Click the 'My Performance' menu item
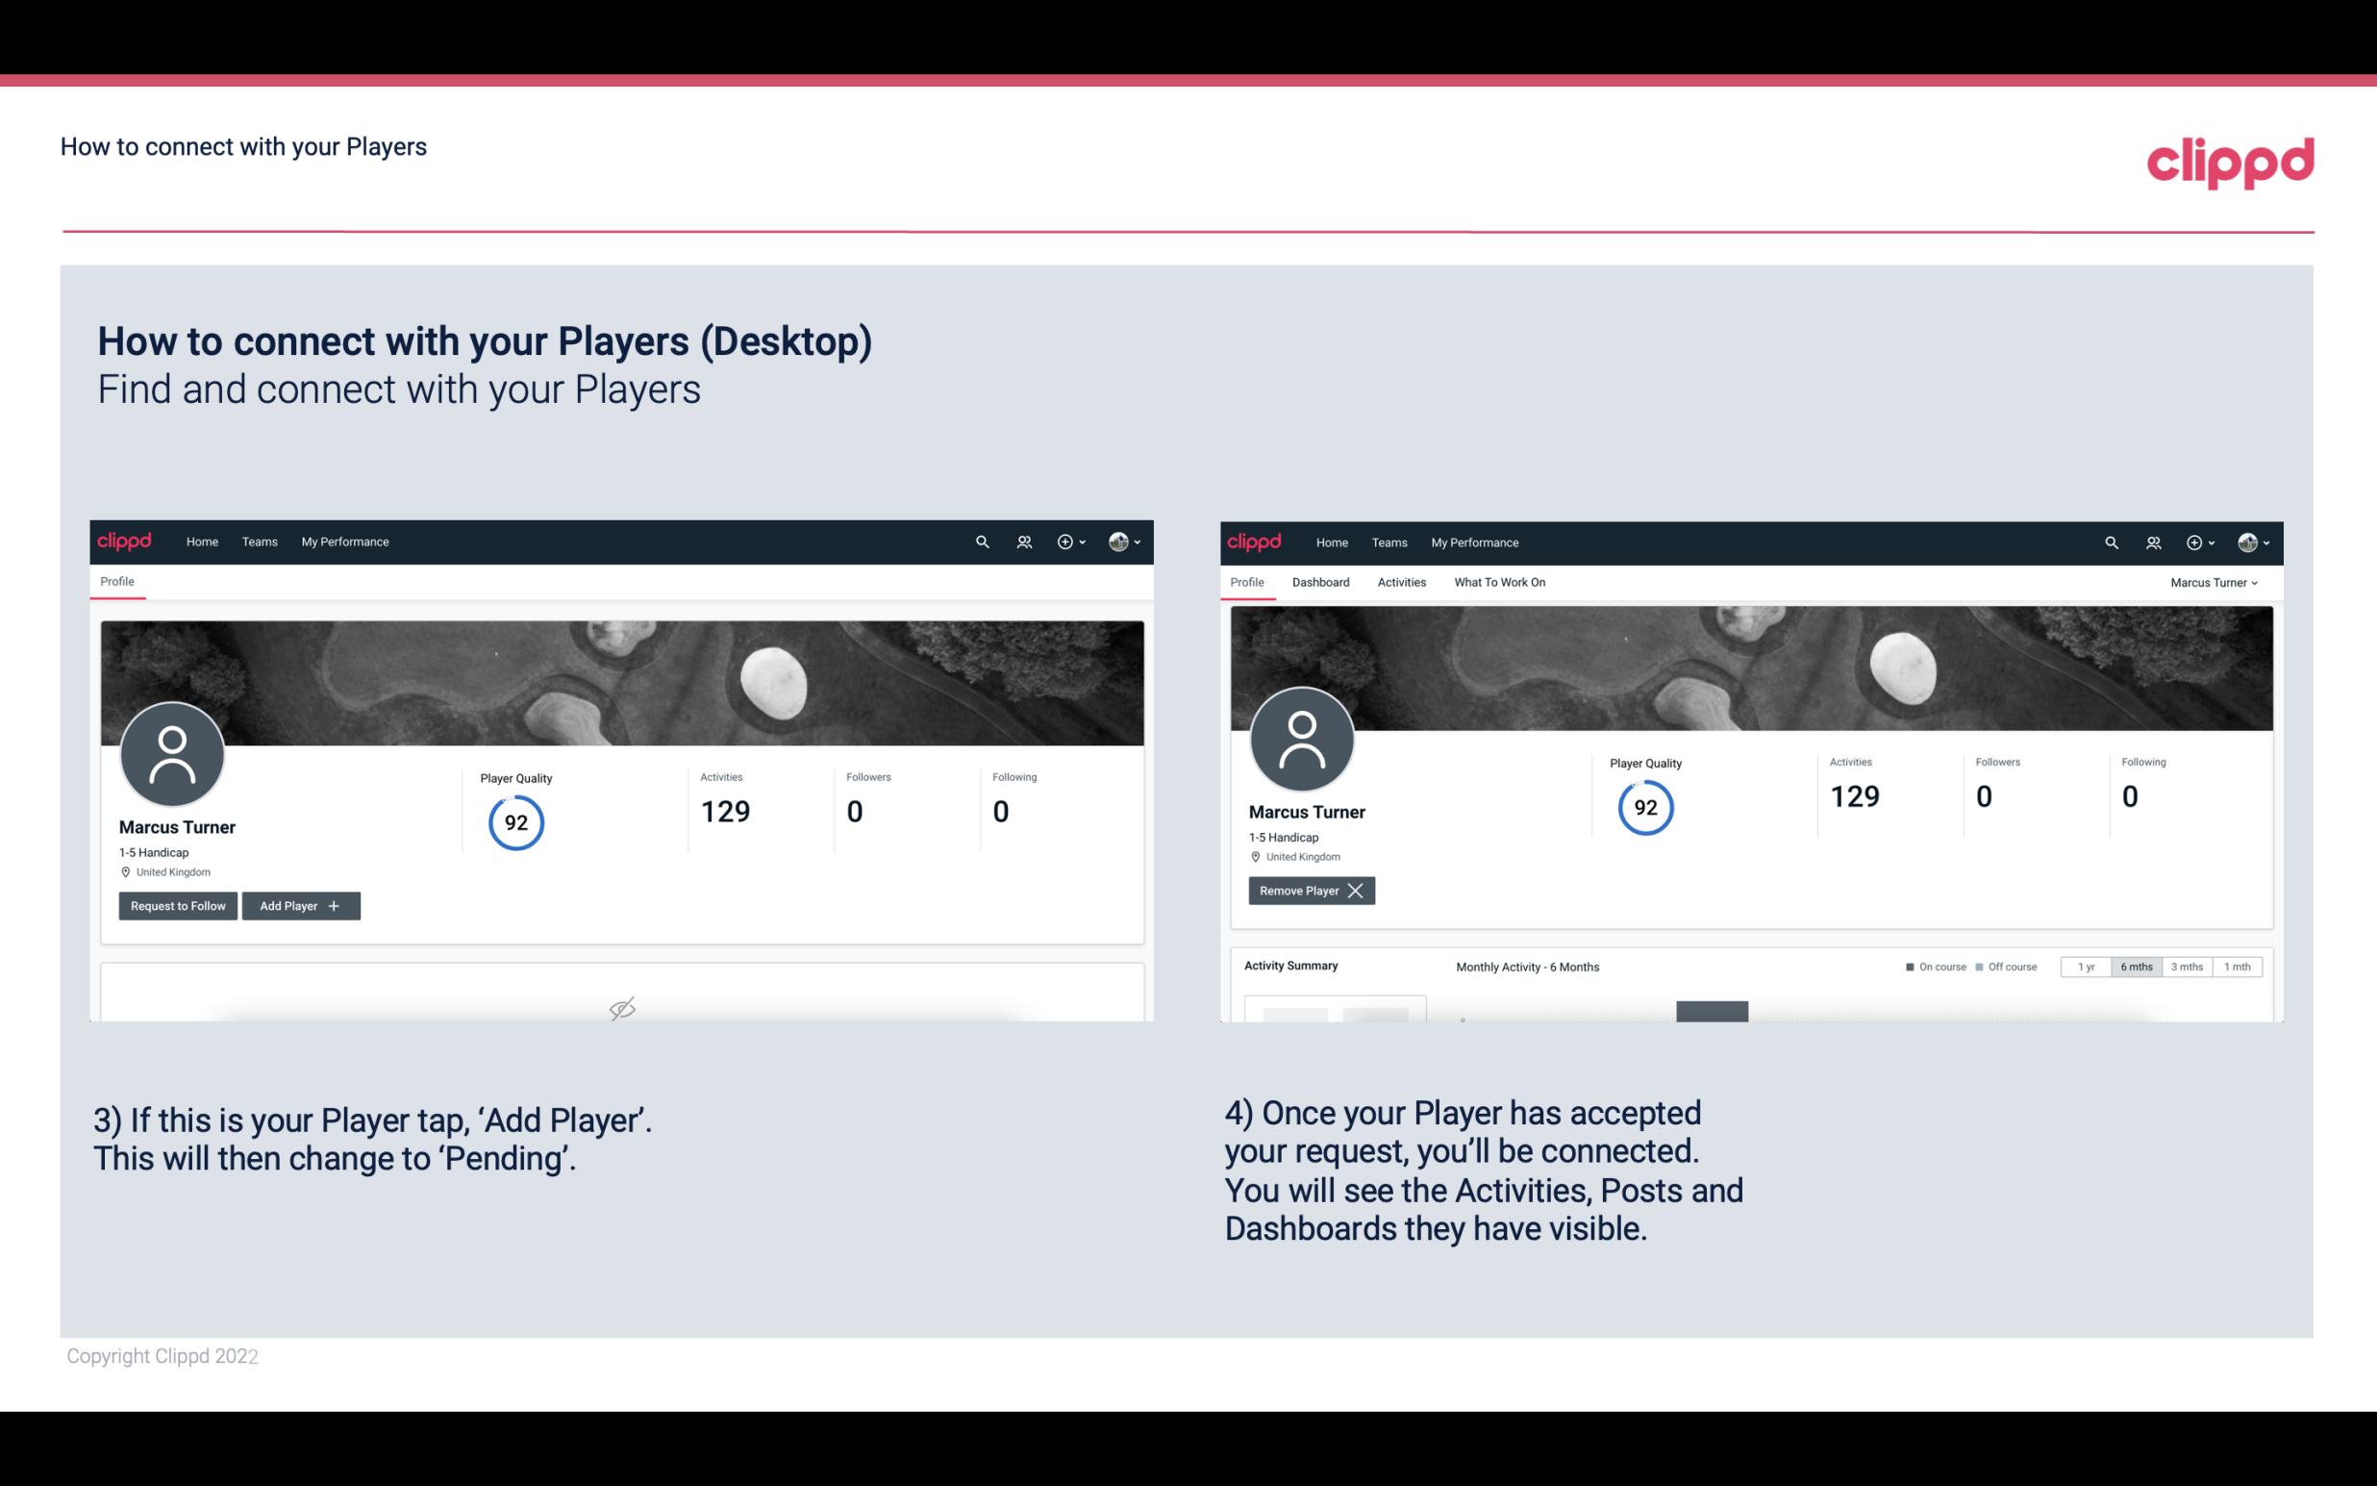The width and height of the screenshot is (2377, 1486). click(x=342, y=541)
